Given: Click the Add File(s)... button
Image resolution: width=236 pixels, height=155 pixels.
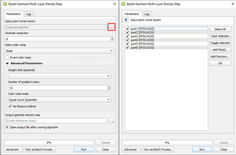Looking at the screenshot, I should (220, 49).
